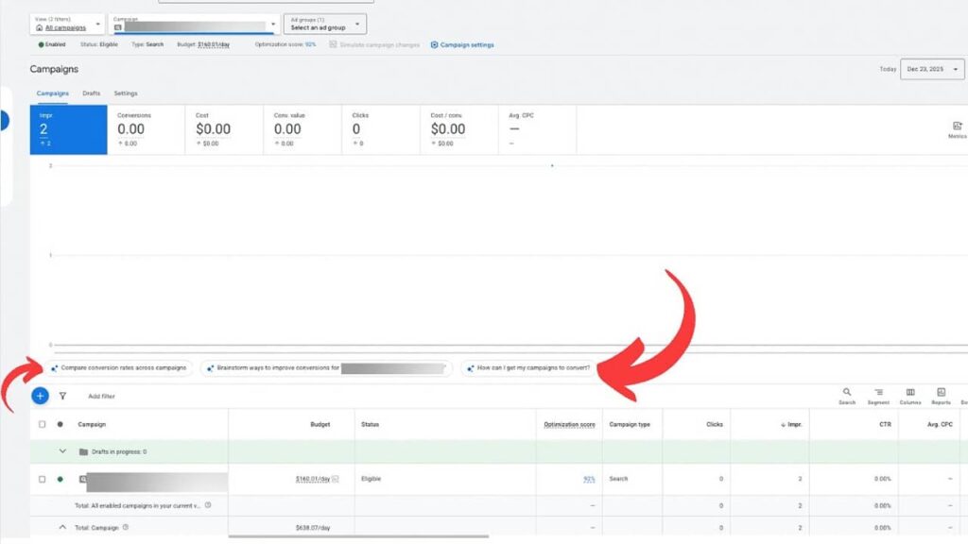Screen dimensions: 968x544
Task: Open the All campaigns view dropdown
Action: pyautogui.click(x=66, y=24)
